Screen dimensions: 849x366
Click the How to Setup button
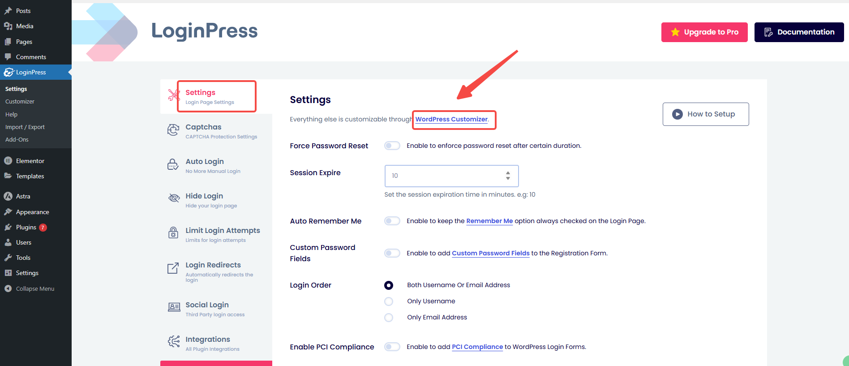[x=706, y=114]
